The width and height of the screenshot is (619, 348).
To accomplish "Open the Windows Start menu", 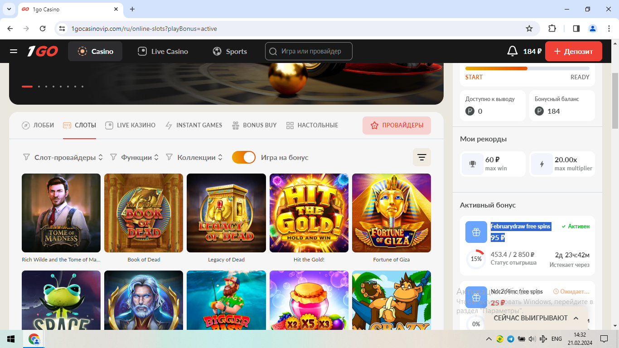I will click(x=11, y=339).
